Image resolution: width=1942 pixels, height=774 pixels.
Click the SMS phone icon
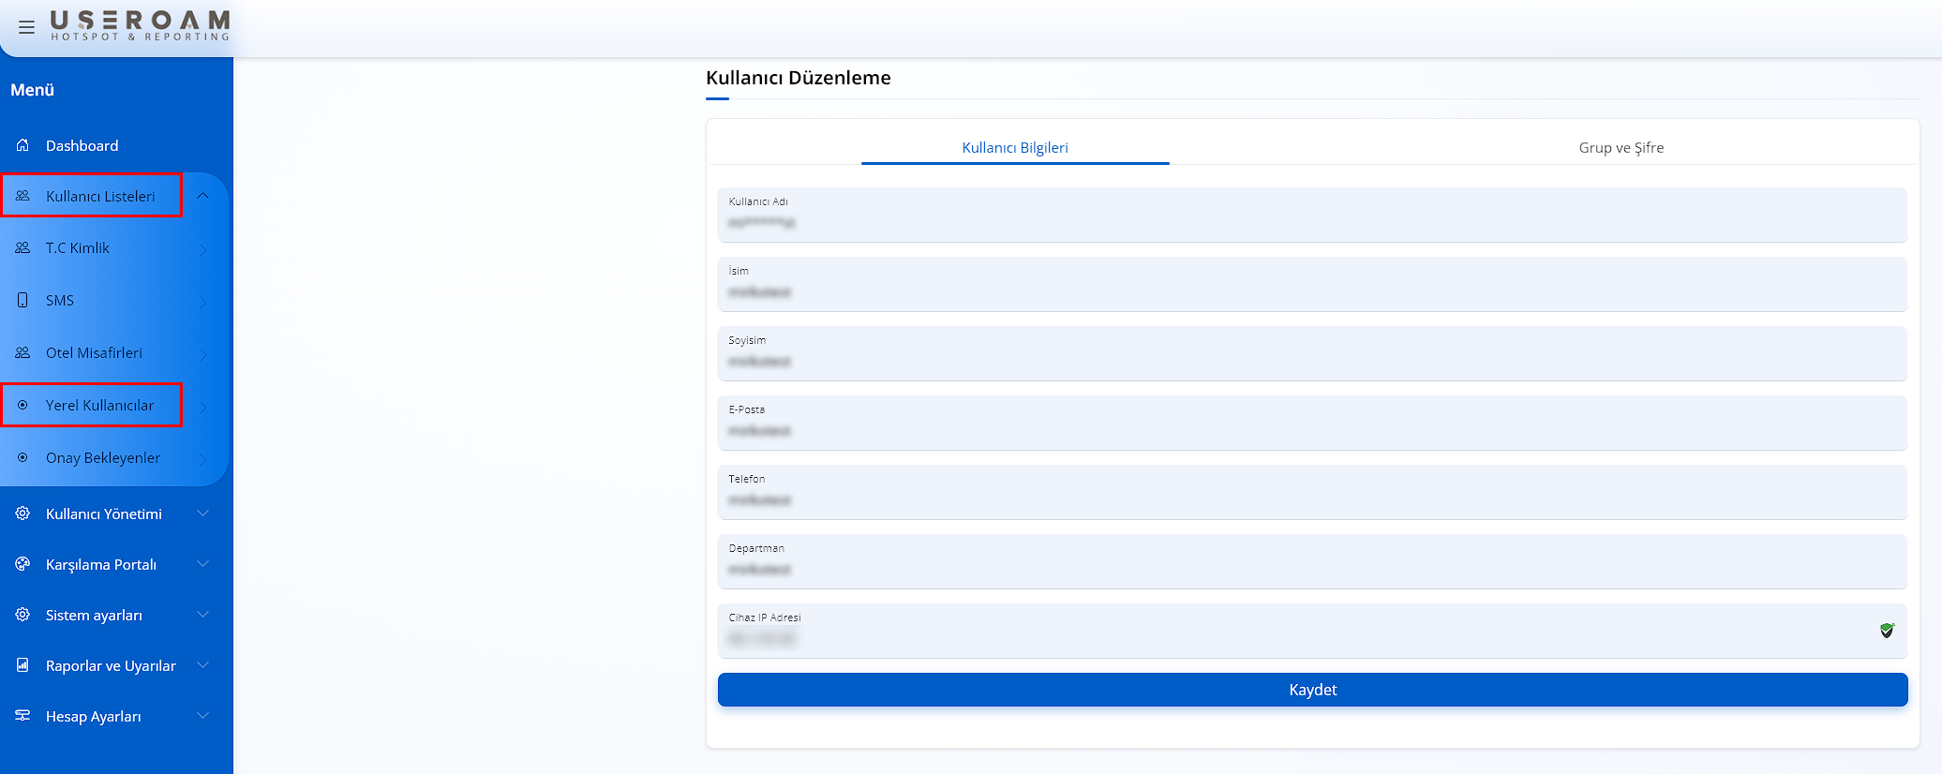pos(22,300)
